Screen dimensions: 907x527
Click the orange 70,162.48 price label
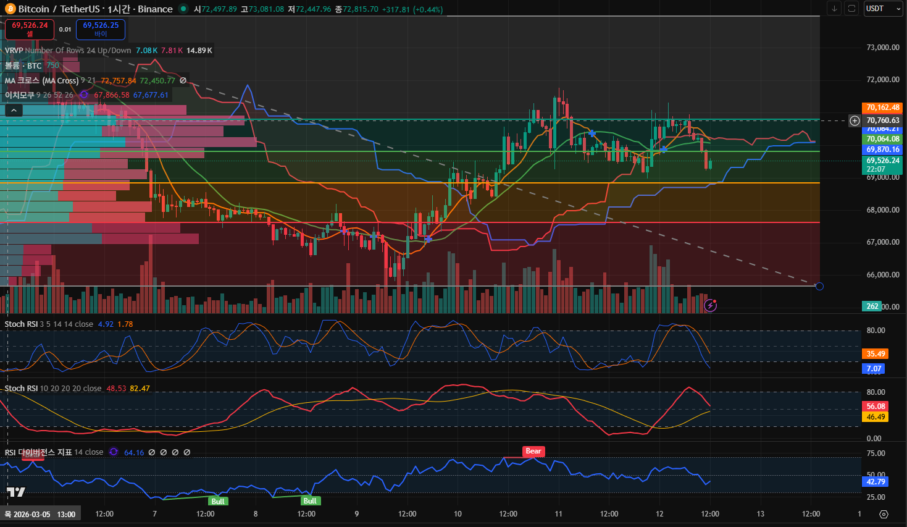pos(882,108)
